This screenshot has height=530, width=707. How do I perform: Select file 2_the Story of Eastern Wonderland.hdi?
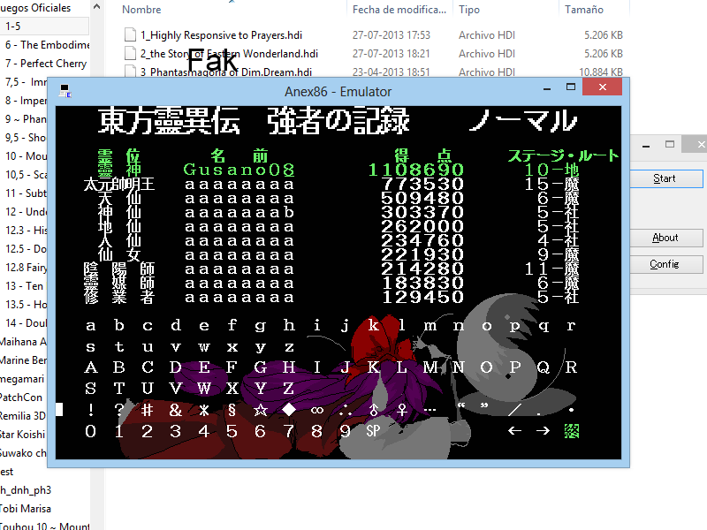229,54
